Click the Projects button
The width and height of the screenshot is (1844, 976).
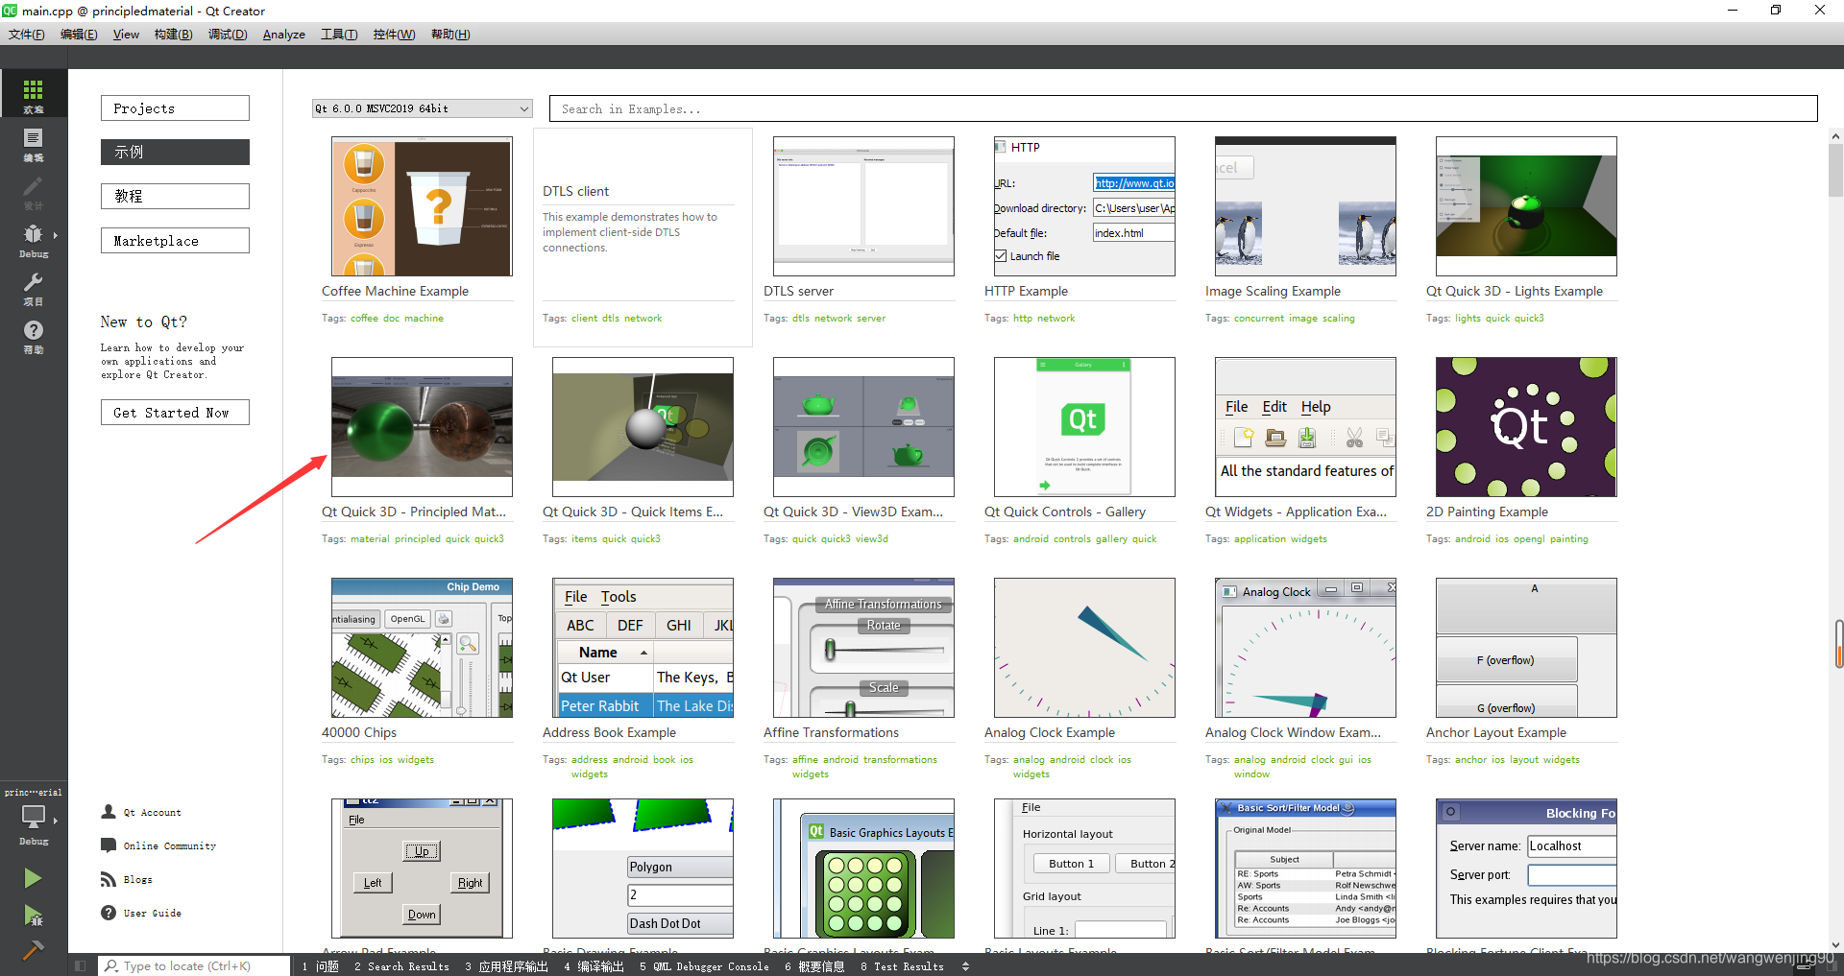pyautogui.click(x=175, y=108)
